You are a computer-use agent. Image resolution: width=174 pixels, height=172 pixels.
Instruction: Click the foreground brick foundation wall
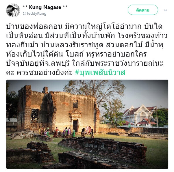[x=103, y=148]
